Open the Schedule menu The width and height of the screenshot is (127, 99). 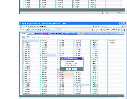point(39,34)
